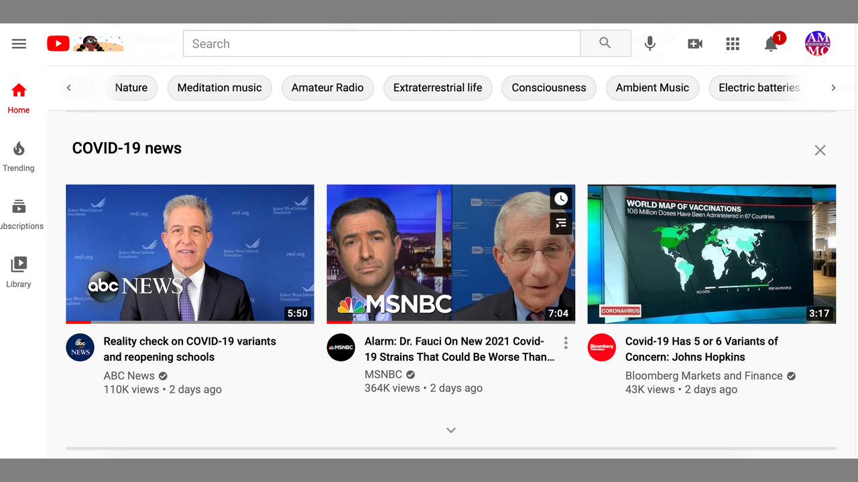Image resolution: width=858 pixels, height=482 pixels.
Task: Click the YouTube logo
Action: click(58, 44)
